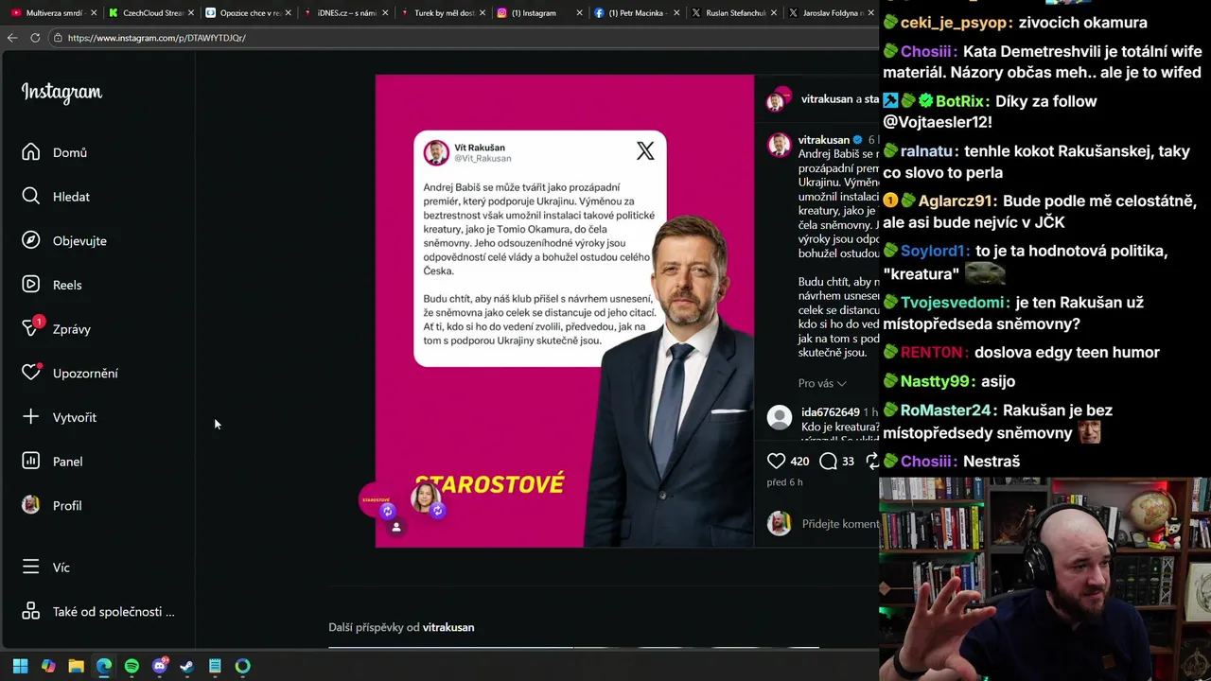Open Spotify from the taskbar
This screenshot has height=681, width=1211.
pos(132,666)
